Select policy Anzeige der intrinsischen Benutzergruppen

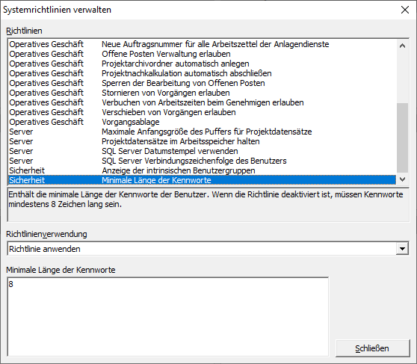pos(202,170)
